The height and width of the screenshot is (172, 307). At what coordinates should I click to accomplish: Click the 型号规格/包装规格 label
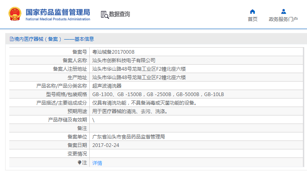point(67,94)
